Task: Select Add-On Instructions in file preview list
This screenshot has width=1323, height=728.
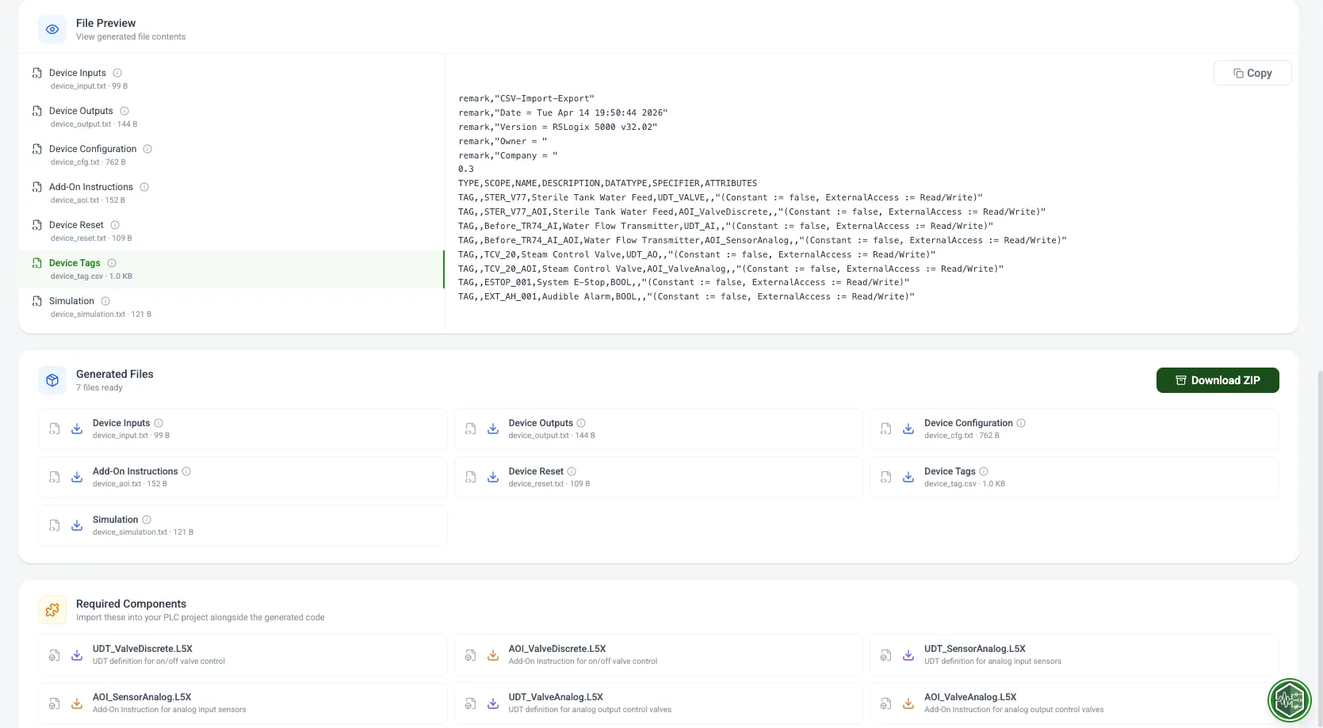Action: (231, 193)
